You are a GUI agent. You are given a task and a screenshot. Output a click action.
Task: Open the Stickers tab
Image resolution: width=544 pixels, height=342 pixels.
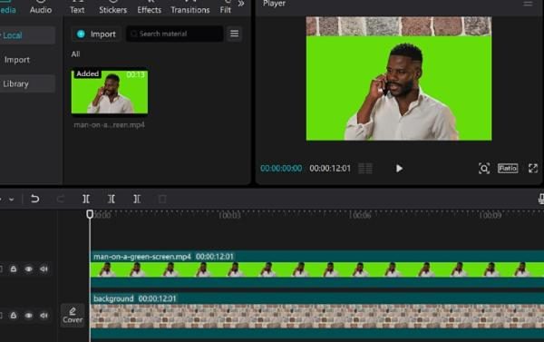point(112,10)
